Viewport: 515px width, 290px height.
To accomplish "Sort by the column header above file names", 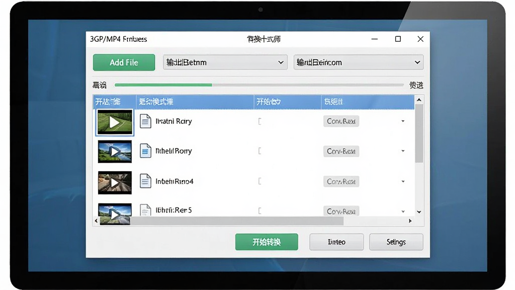I will point(195,102).
